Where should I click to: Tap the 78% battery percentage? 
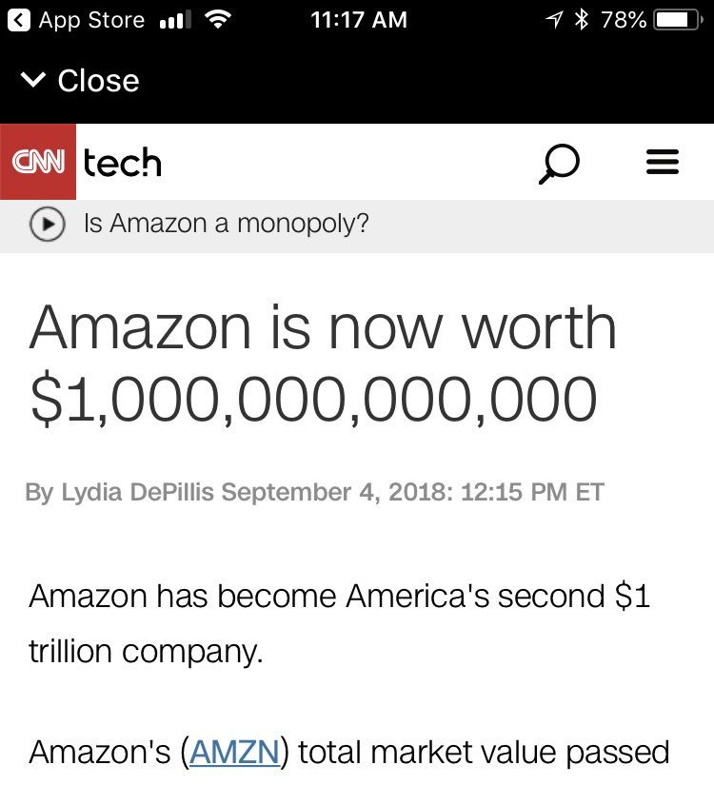pos(624,20)
